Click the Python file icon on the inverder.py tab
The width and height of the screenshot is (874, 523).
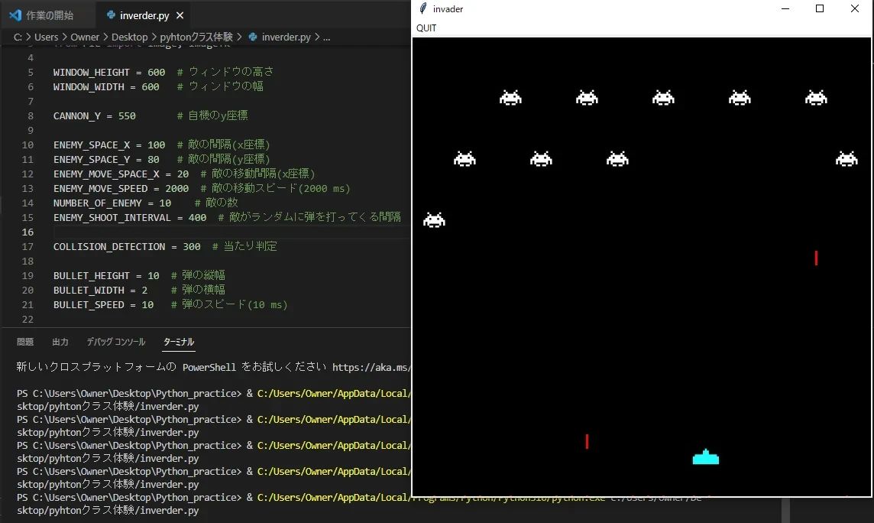112,15
